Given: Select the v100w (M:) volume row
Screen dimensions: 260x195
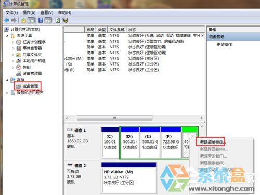Looking at the screenshot, I should click(x=134, y=58).
